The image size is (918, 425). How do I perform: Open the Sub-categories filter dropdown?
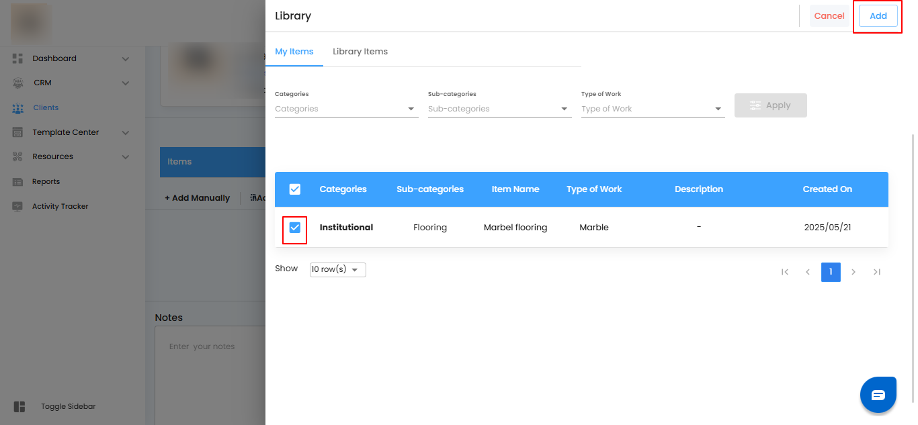click(499, 109)
